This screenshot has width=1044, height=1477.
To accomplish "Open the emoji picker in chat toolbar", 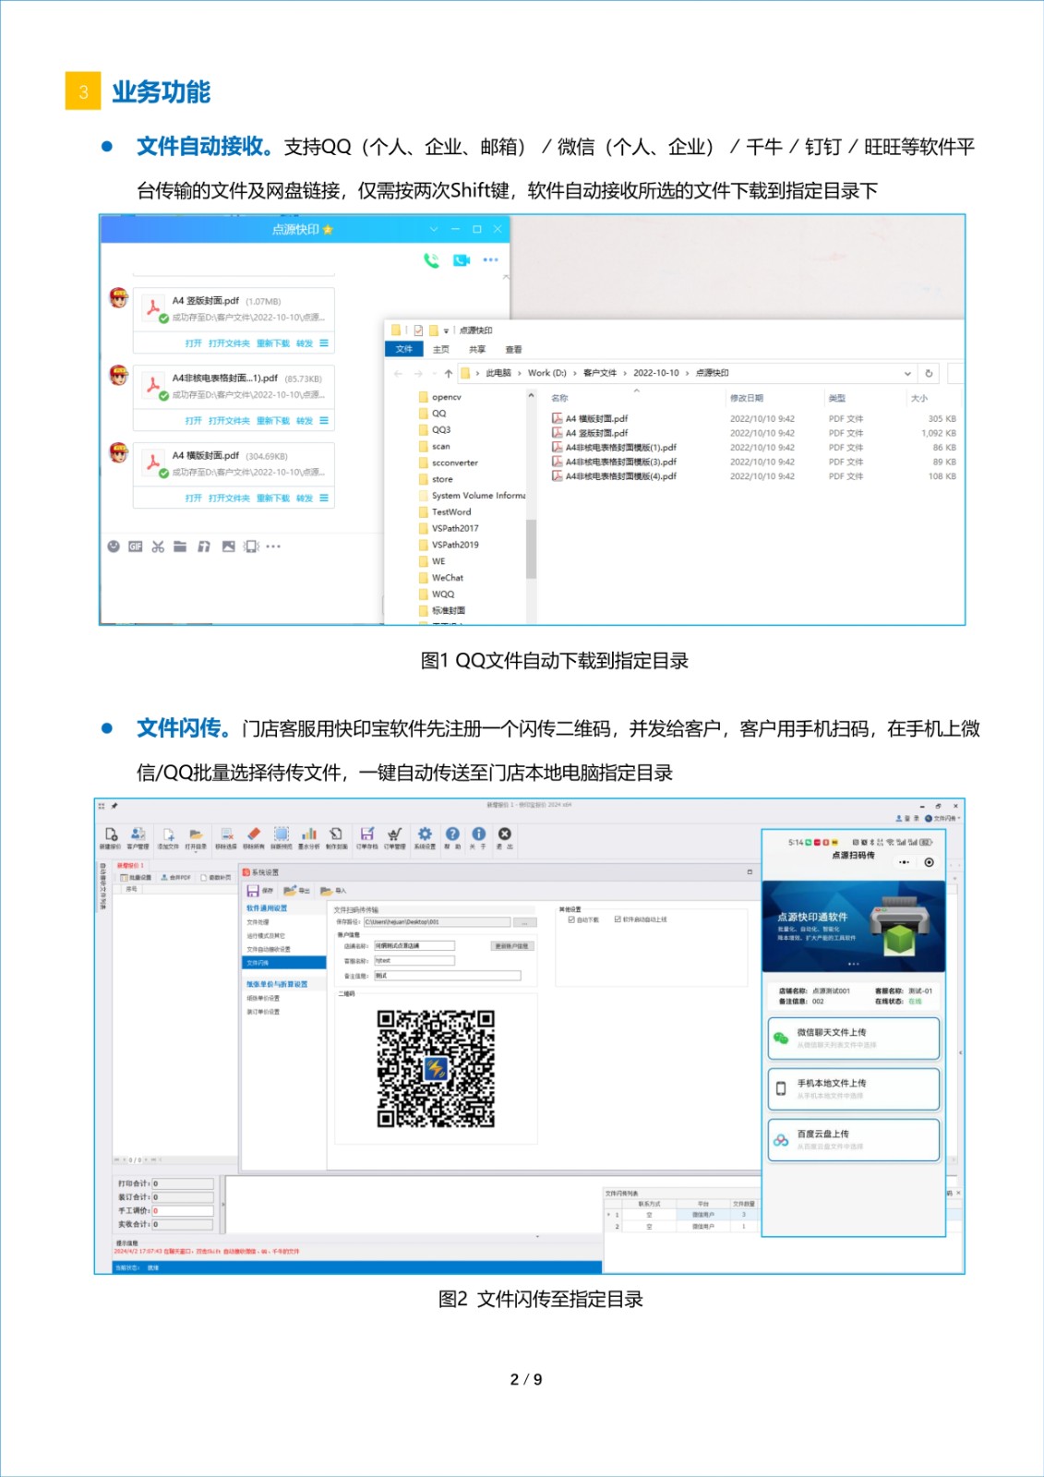I will click(x=114, y=546).
